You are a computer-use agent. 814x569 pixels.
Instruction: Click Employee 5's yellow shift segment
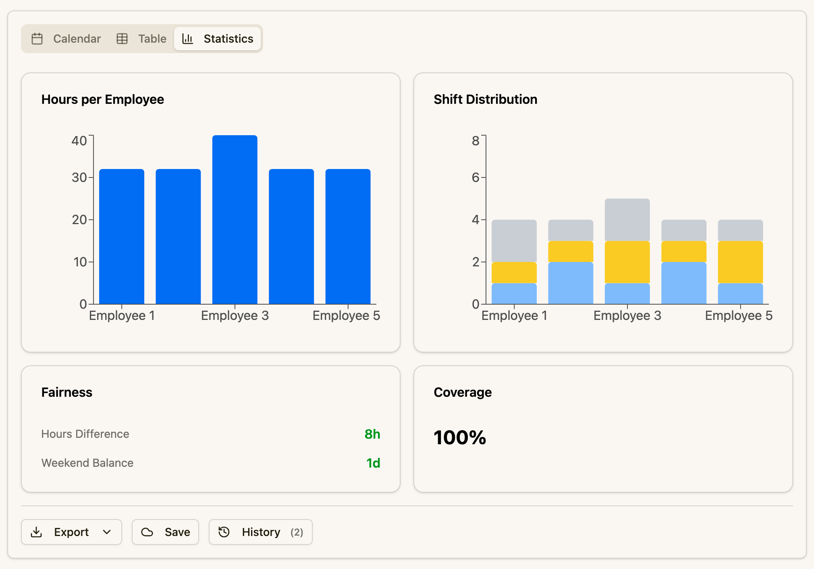point(740,262)
